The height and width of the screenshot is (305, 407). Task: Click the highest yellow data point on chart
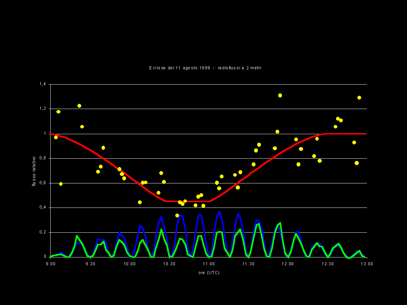click(280, 95)
